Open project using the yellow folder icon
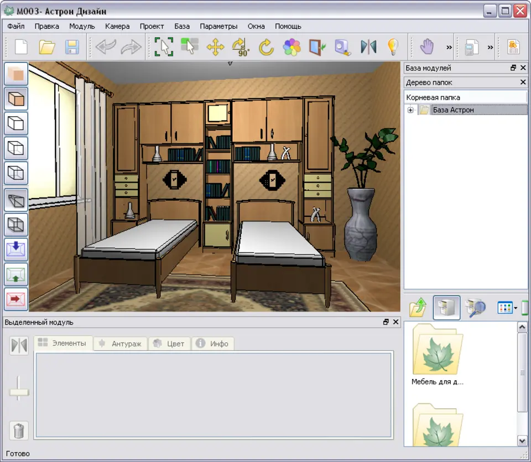 coord(46,46)
